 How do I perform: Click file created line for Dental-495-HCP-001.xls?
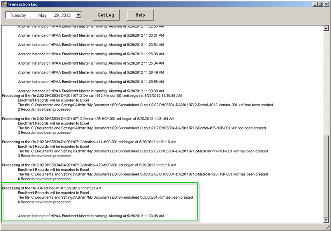pyautogui.click(x=142, y=128)
